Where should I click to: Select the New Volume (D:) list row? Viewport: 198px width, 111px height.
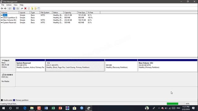pyautogui.click(x=10, y=20)
